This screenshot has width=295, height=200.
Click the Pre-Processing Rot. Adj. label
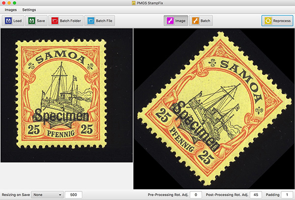point(168,195)
